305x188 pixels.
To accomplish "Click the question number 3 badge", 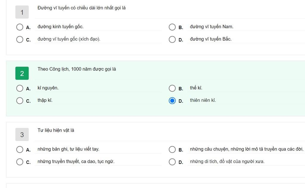I will point(22,134).
